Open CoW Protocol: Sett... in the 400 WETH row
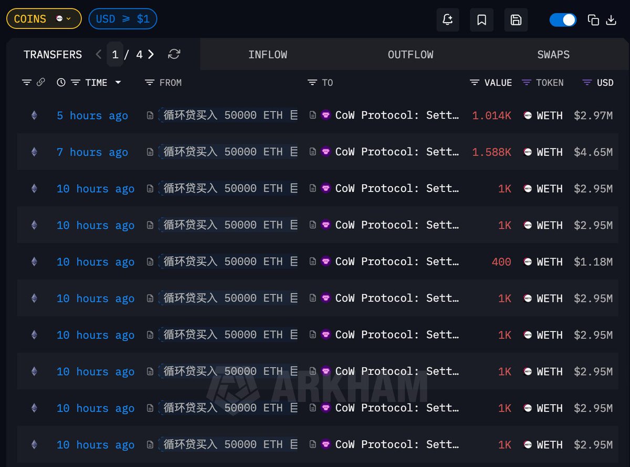The image size is (630, 467). pyautogui.click(x=397, y=262)
